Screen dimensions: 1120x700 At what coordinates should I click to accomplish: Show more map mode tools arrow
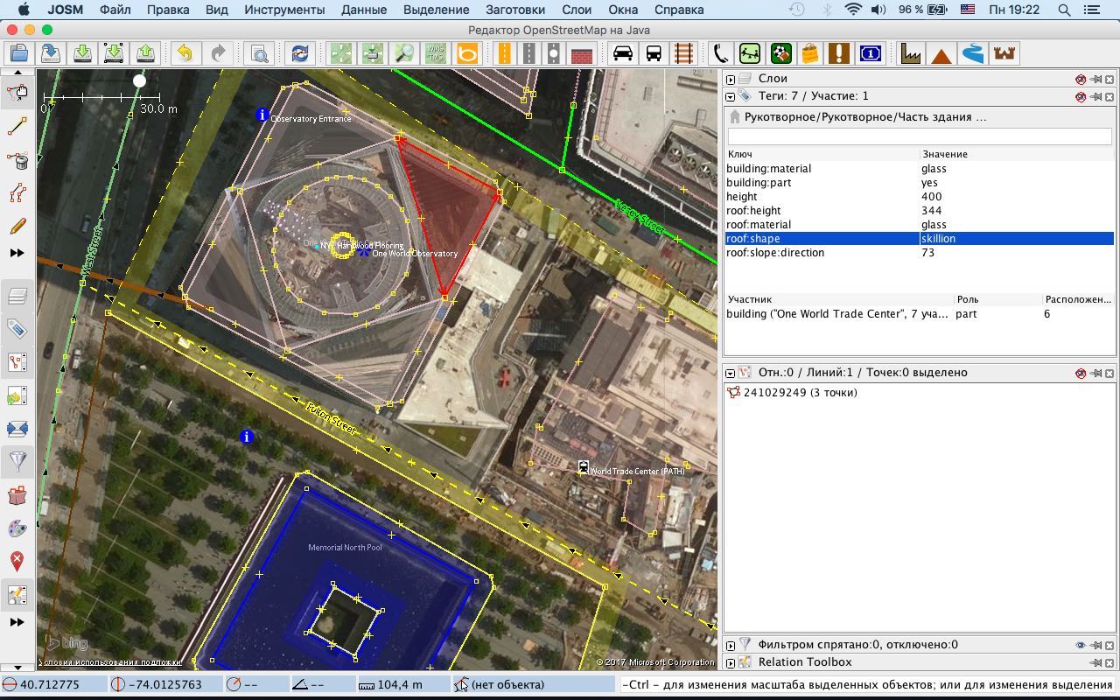pyautogui.click(x=17, y=253)
